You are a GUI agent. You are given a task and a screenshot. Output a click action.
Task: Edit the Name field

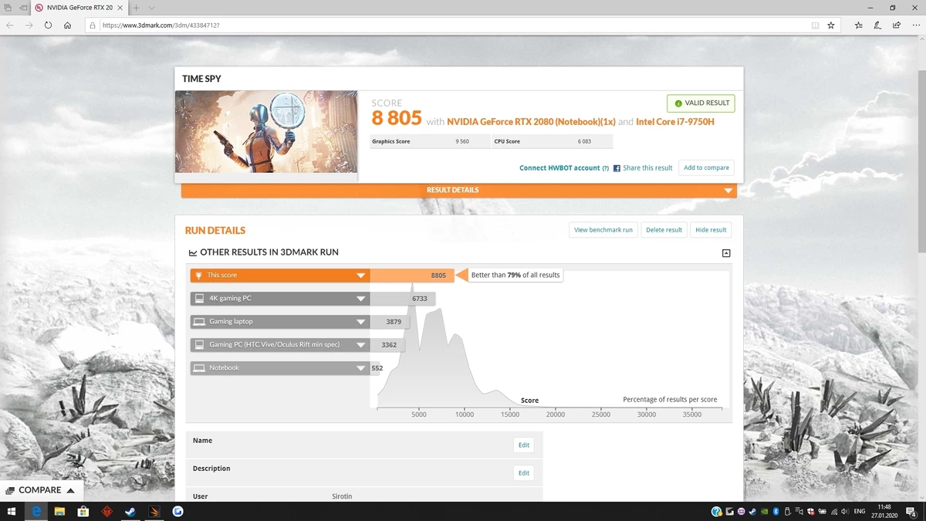(x=524, y=445)
